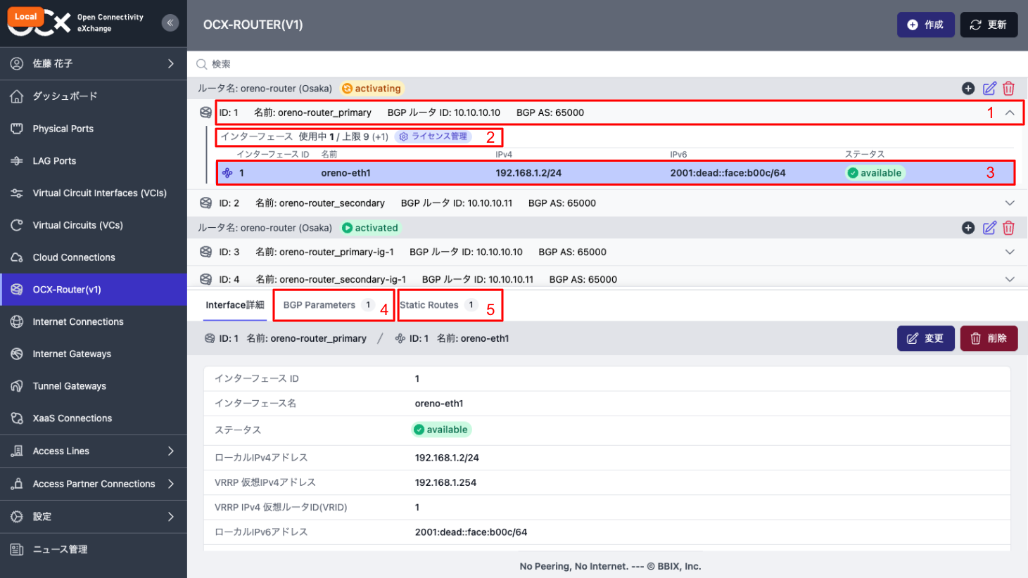Open the LAG Ports sidebar icon
1028x578 pixels.
click(x=17, y=161)
